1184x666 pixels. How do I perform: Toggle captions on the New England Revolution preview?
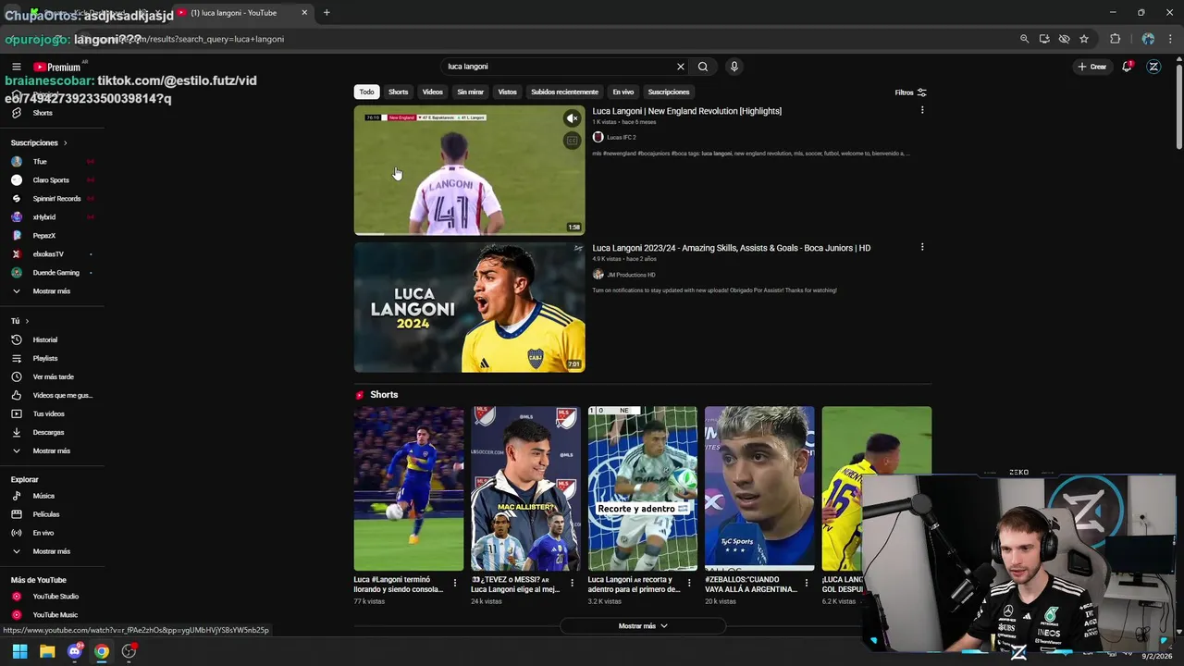pyautogui.click(x=572, y=141)
